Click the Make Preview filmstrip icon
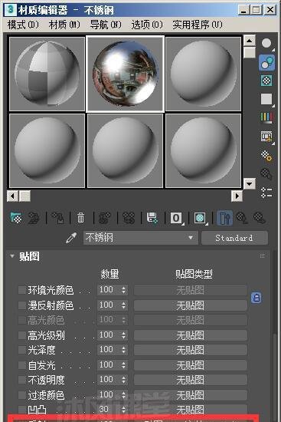The width and height of the screenshot is (281, 422). (266, 137)
